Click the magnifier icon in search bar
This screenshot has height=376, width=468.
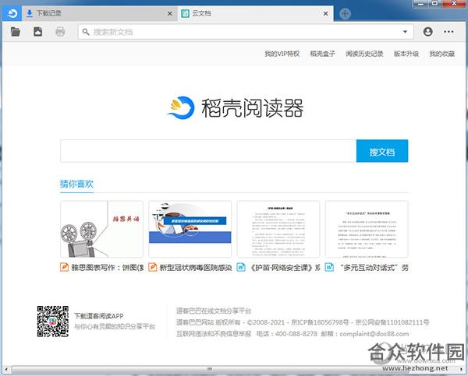pos(86,32)
